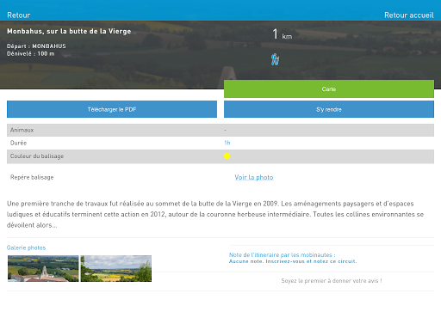Screen dimensions: 441x330
Task: Click the Animaux row
Action: tap(220, 130)
